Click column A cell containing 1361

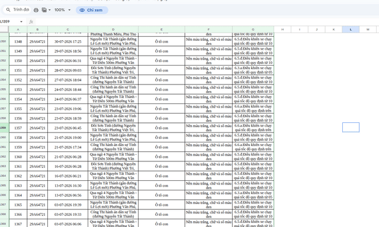pos(18,167)
